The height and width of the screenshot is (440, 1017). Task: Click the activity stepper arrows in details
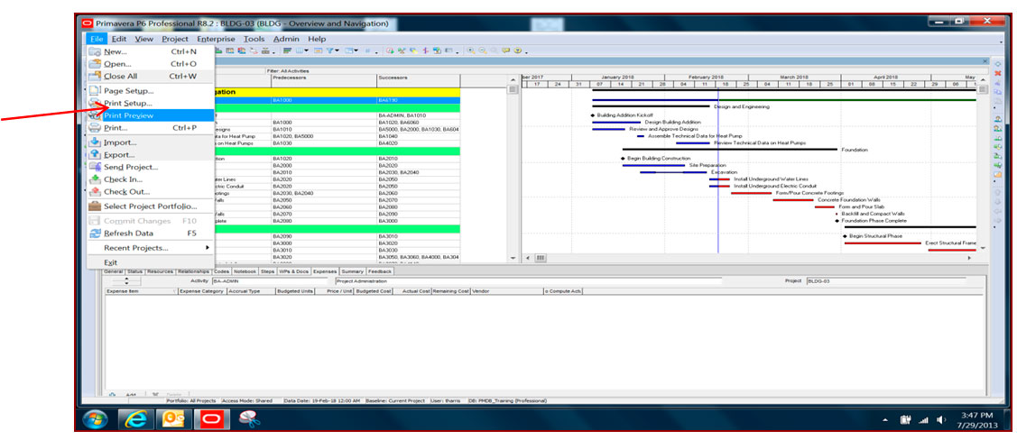(126, 281)
